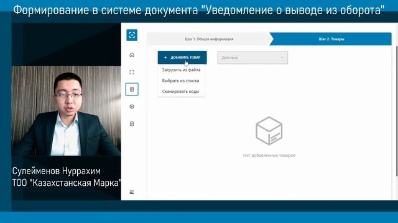Choose Загрузить из файла menu option
This screenshot has height=223, width=398.
click(181, 70)
